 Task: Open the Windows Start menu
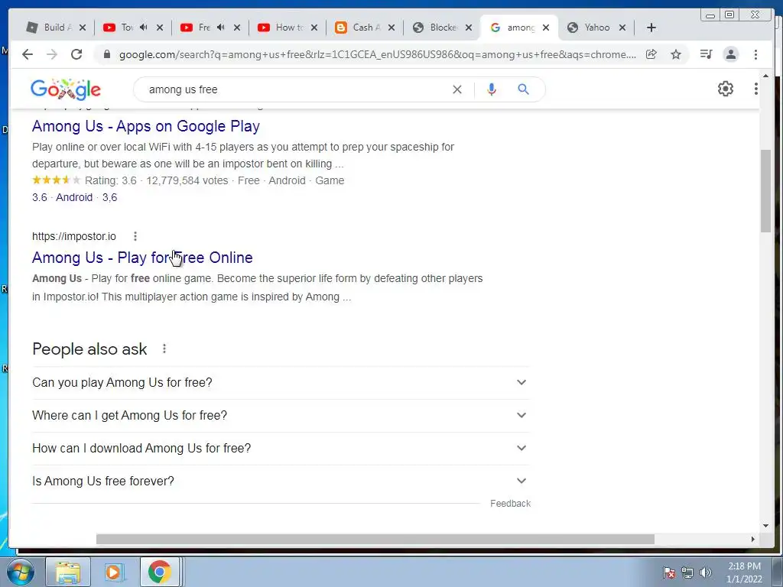tap(20, 572)
